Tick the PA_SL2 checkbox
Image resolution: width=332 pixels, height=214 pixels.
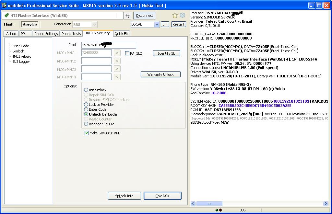click(x=127, y=53)
